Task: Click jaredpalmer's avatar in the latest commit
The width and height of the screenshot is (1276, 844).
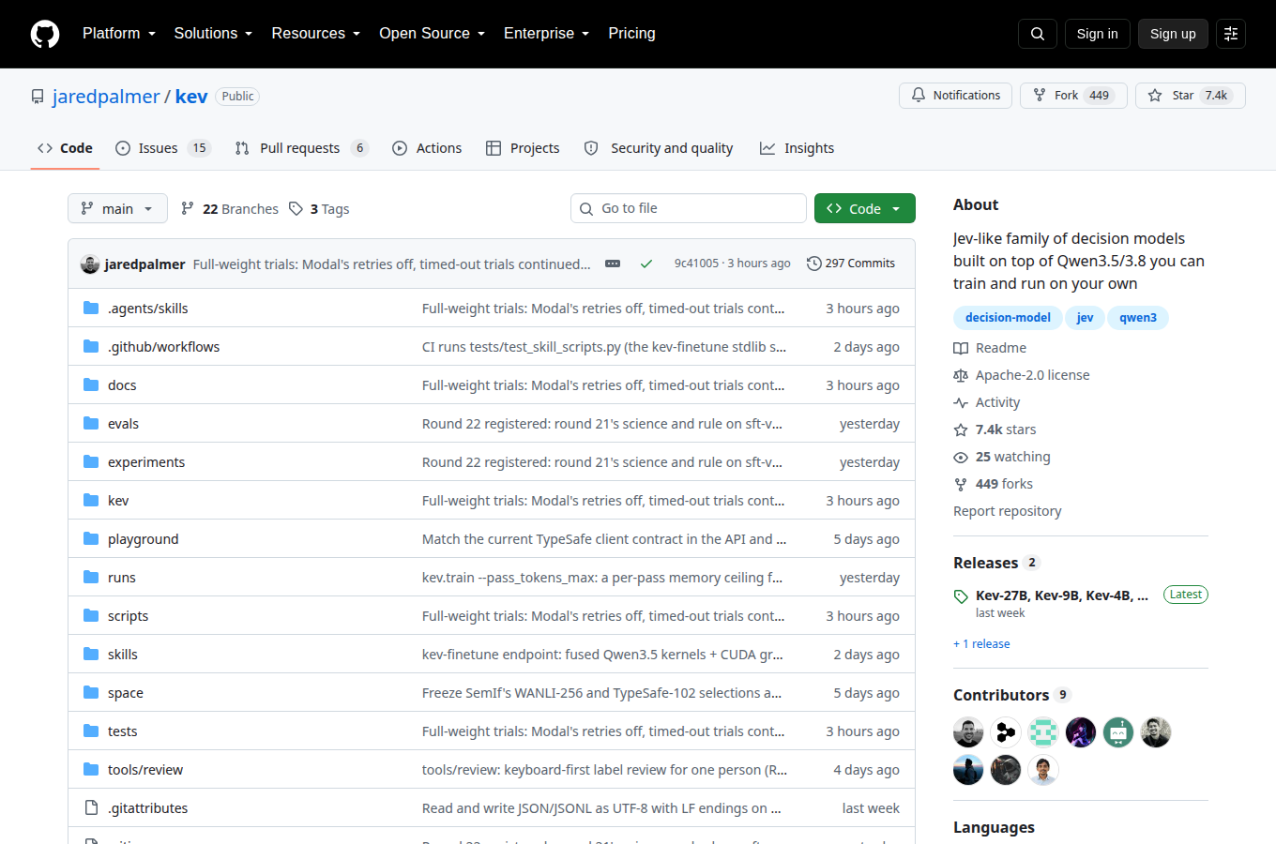Action: [x=90, y=264]
